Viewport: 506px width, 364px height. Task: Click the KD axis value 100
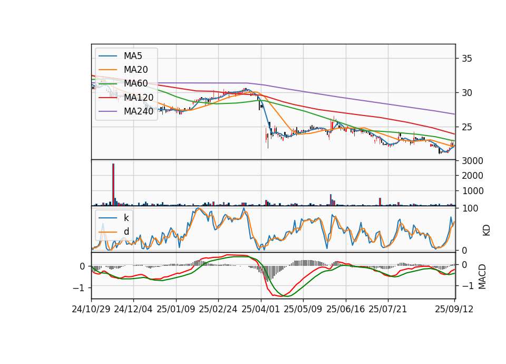pos(470,208)
